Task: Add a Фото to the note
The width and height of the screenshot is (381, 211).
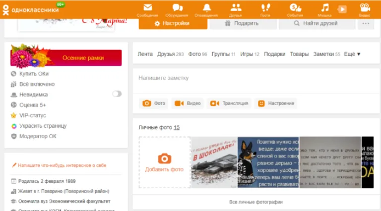Action: pyautogui.click(x=154, y=104)
